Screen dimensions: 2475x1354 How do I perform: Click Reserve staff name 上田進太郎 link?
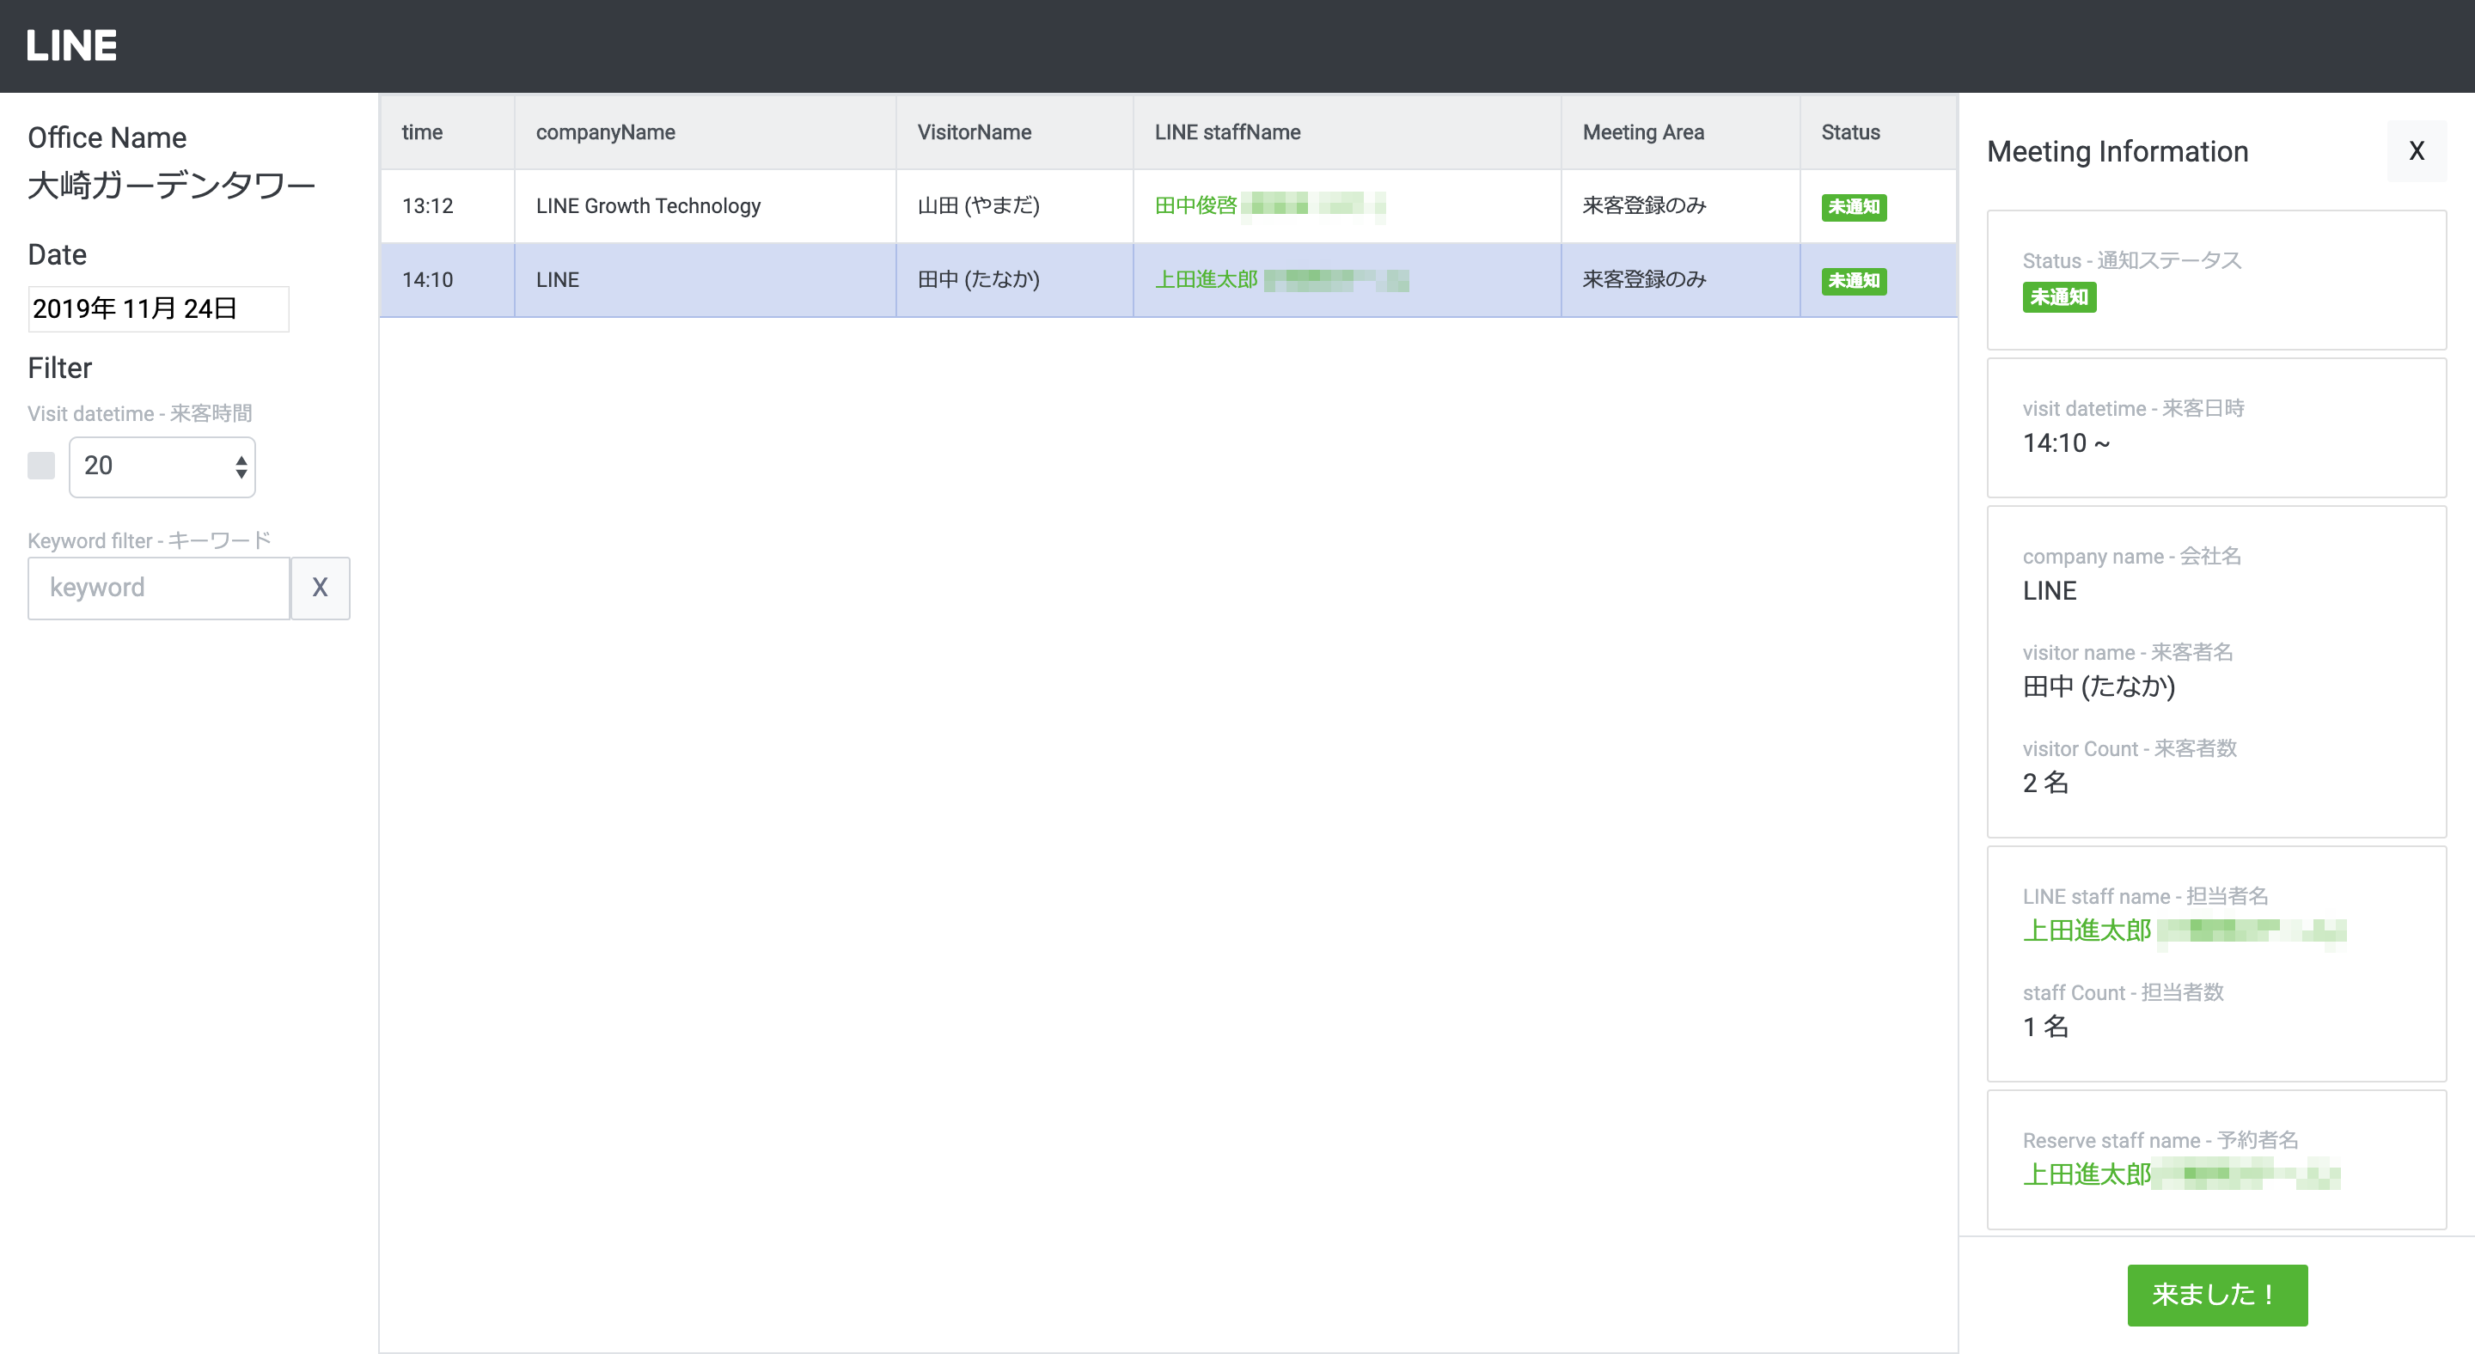pos(2087,1174)
